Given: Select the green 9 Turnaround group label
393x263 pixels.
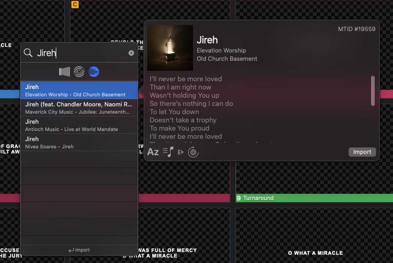Looking at the screenshot, I should 314,198.
